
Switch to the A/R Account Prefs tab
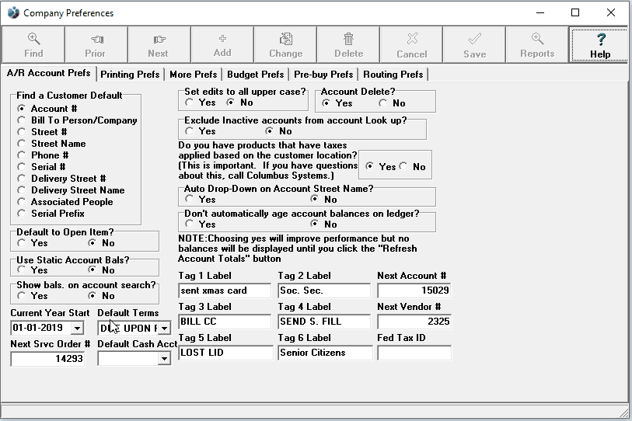[48, 73]
